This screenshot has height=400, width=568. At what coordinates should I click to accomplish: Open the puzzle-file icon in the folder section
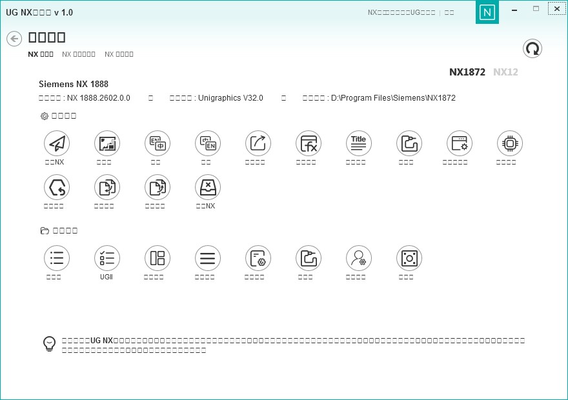point(309,258)
